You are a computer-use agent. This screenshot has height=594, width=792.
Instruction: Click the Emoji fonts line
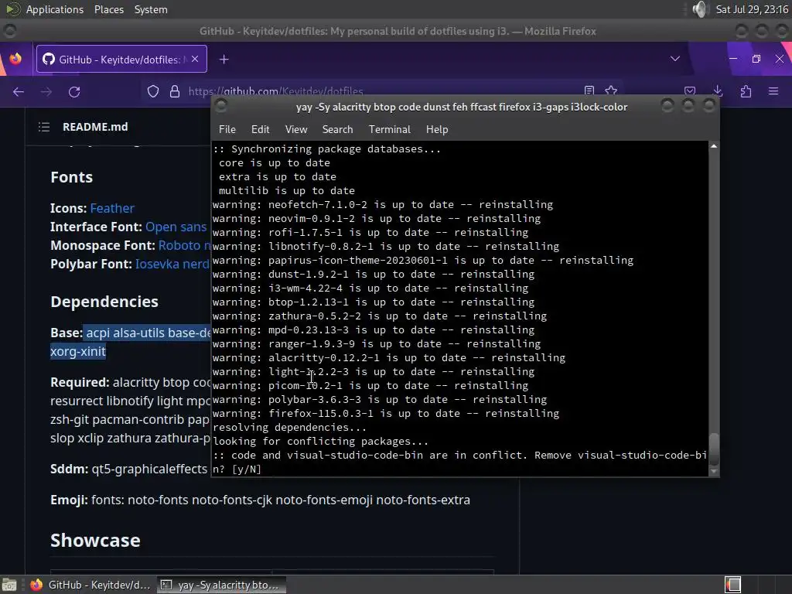pos(260,500)
